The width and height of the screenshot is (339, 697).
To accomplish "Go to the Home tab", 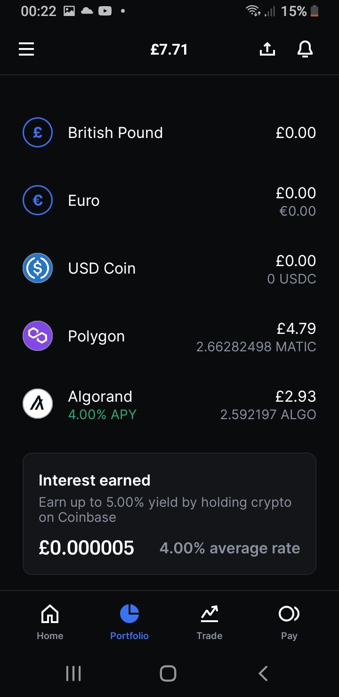I will tap(50, 622).
